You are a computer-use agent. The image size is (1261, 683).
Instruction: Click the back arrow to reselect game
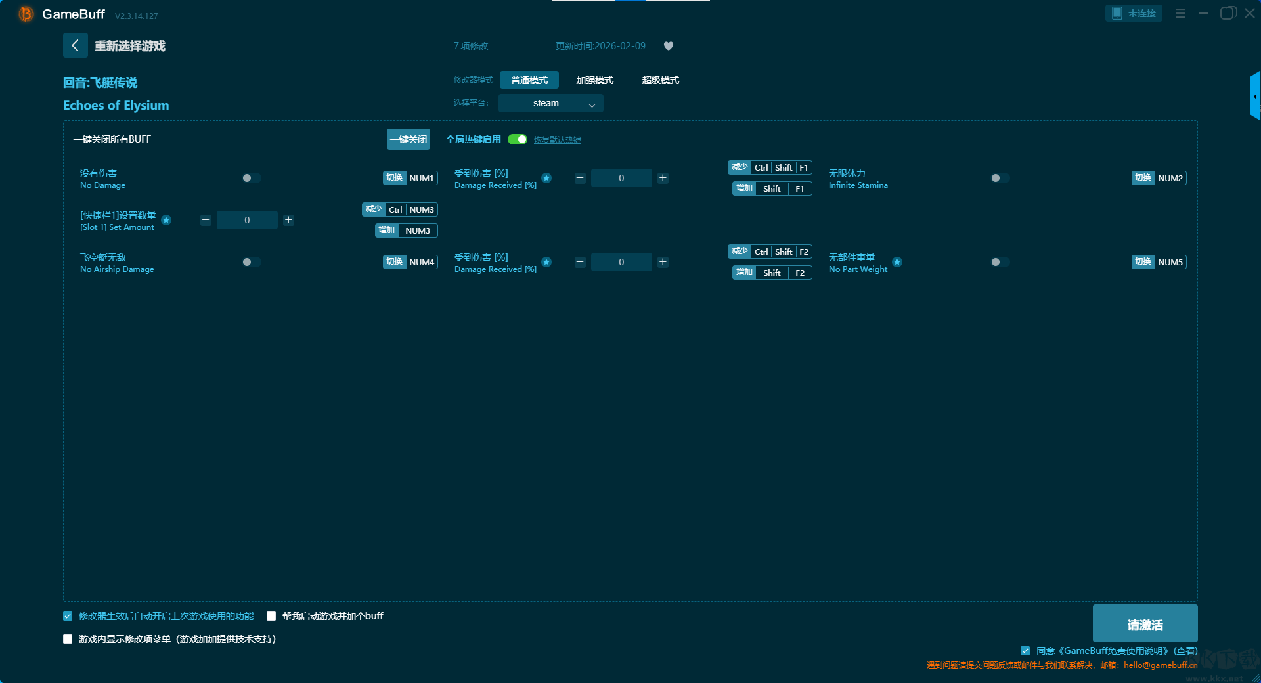[75, 45]
